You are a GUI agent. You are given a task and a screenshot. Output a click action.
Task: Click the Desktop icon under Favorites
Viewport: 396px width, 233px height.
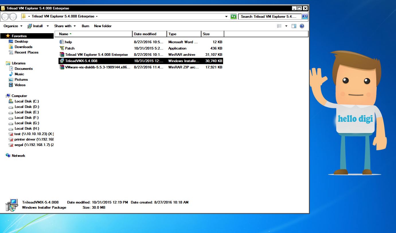11,42
